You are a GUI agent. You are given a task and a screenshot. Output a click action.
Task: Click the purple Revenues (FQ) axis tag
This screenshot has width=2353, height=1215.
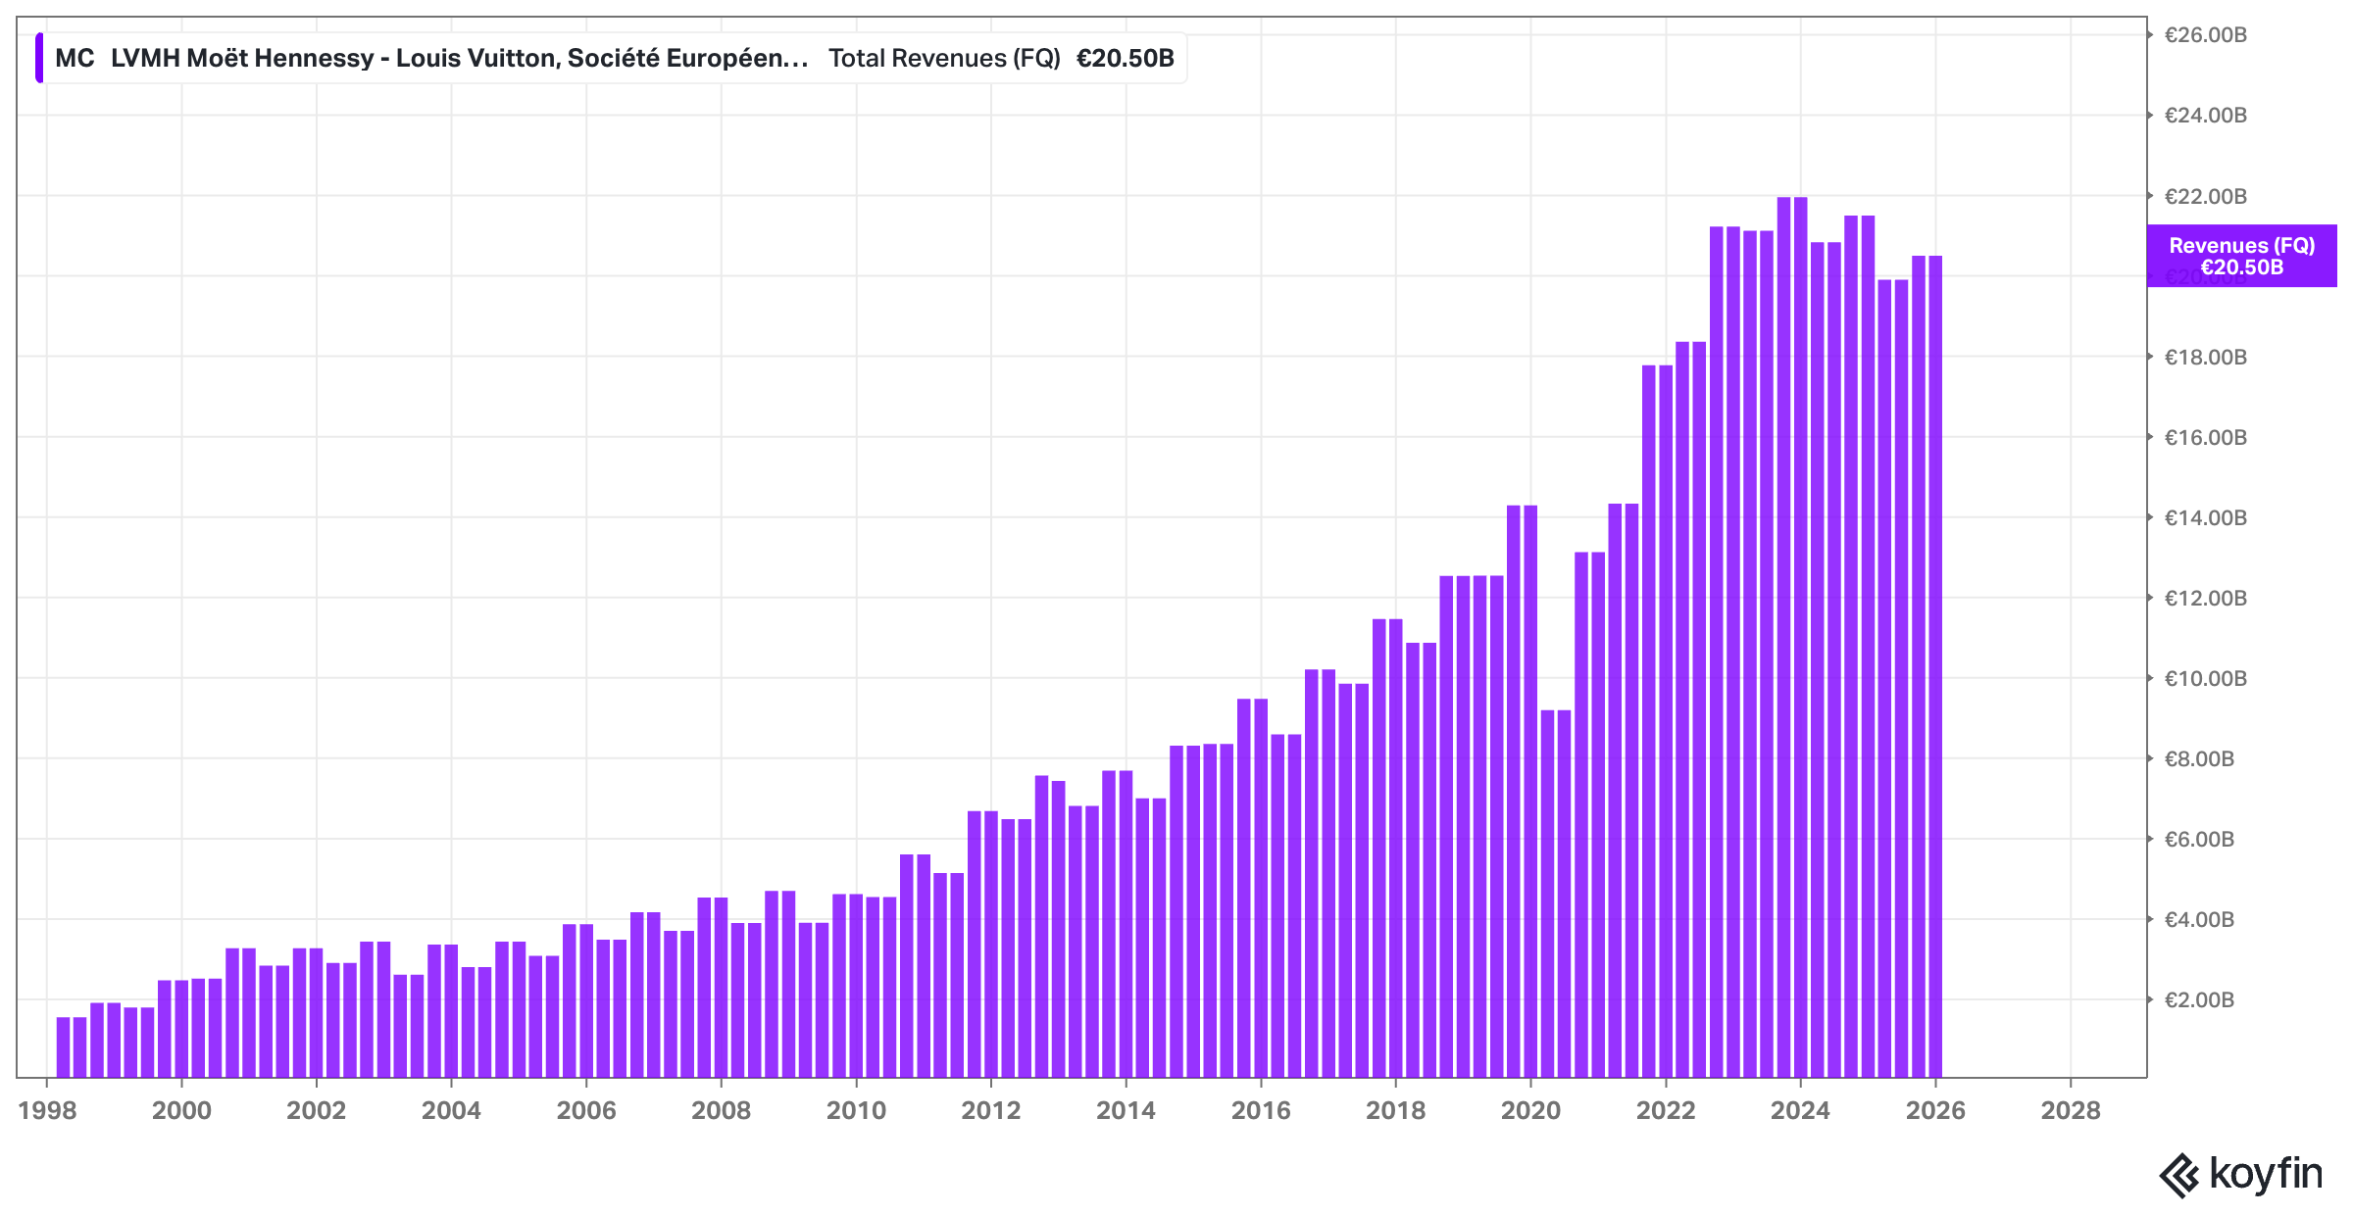coord(2241,256)
